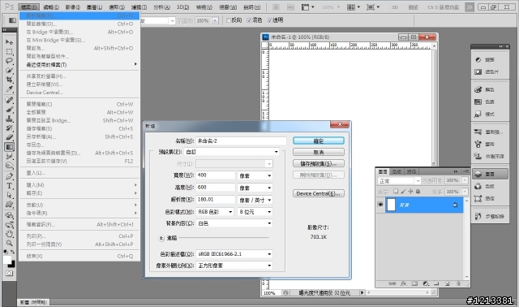Viewport: 519px width, 307px height.
Task: Open the layer blend mode dropdown
Action: pyautogui.click(x=399, y=180)
